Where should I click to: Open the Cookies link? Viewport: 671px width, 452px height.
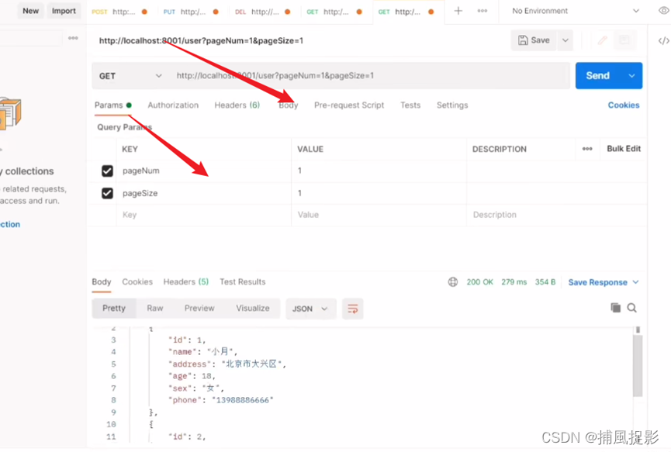[x=624, y=105]
